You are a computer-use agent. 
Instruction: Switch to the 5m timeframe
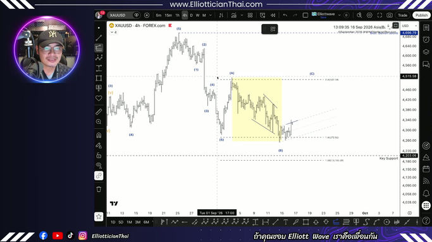(x=159, y=15)
